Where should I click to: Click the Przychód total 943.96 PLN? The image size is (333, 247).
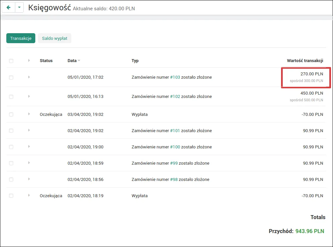point(310,231)
